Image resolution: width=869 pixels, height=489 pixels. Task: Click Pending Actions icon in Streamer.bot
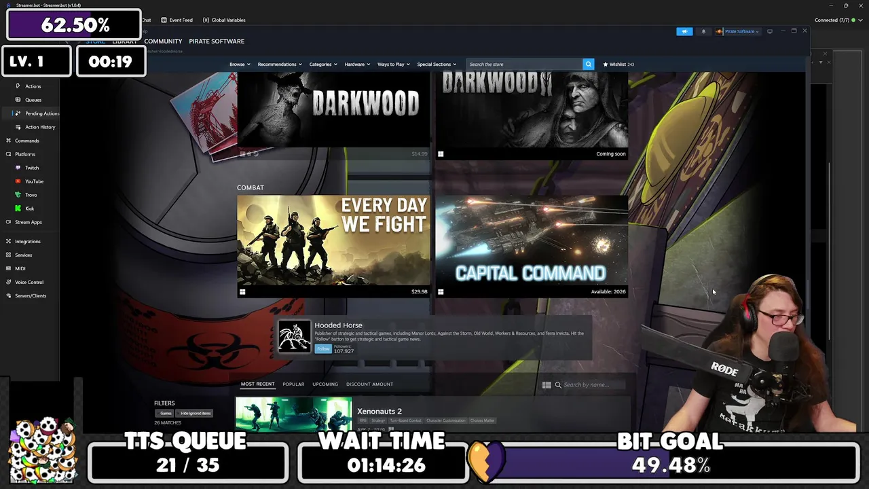point(18,113)
